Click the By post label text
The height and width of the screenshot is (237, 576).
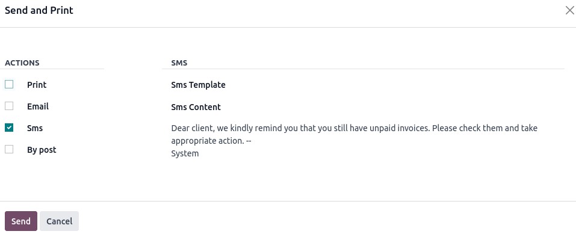[42, 150]
